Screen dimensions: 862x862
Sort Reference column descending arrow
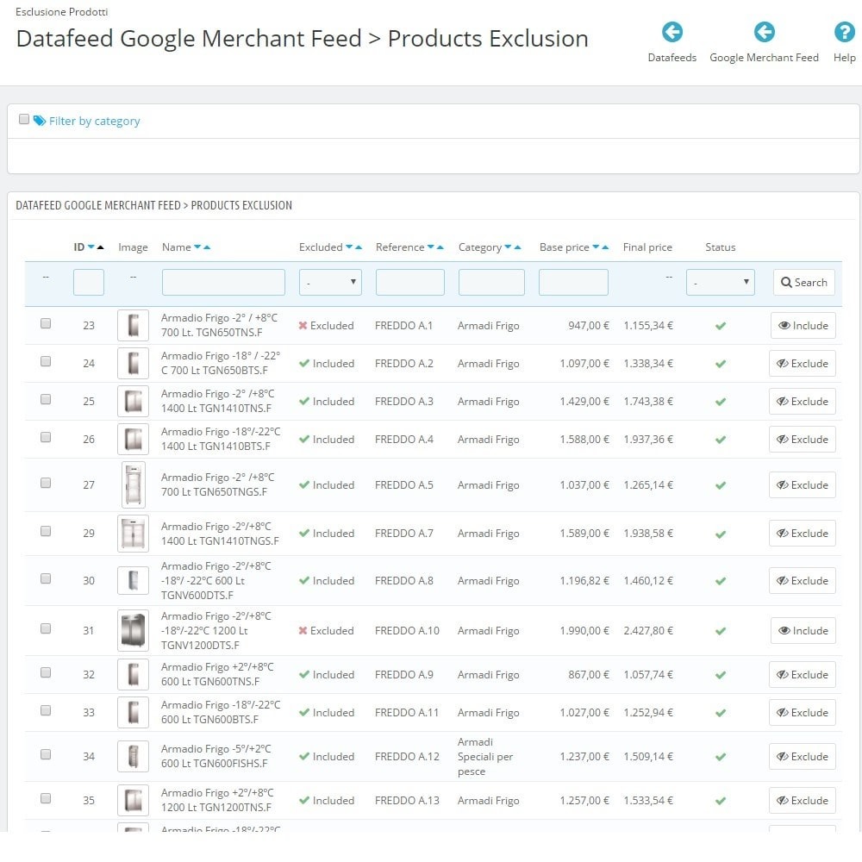pos(431,247)
